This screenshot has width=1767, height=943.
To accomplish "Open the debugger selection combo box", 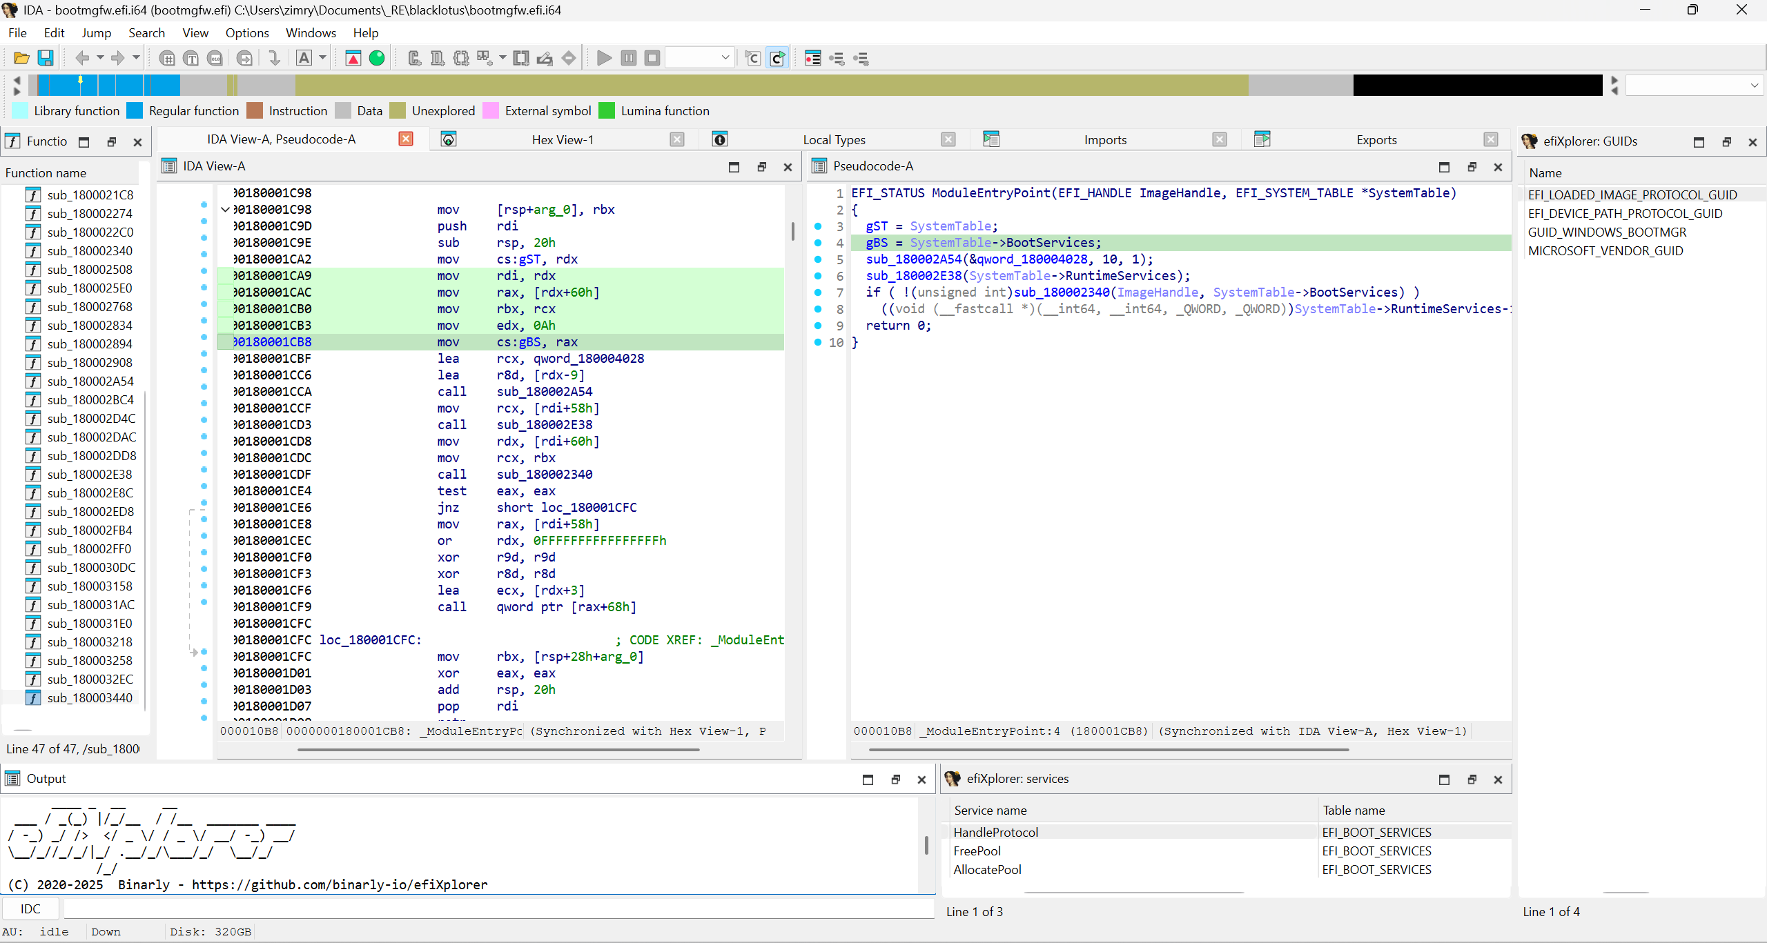I will pyautogui.click(x=699, y=58).
